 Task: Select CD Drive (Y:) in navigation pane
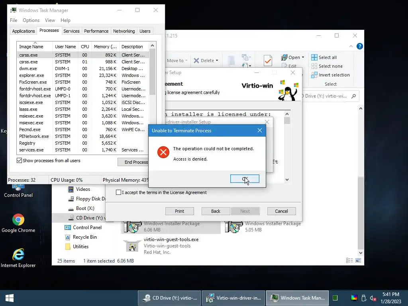[86, 218]
